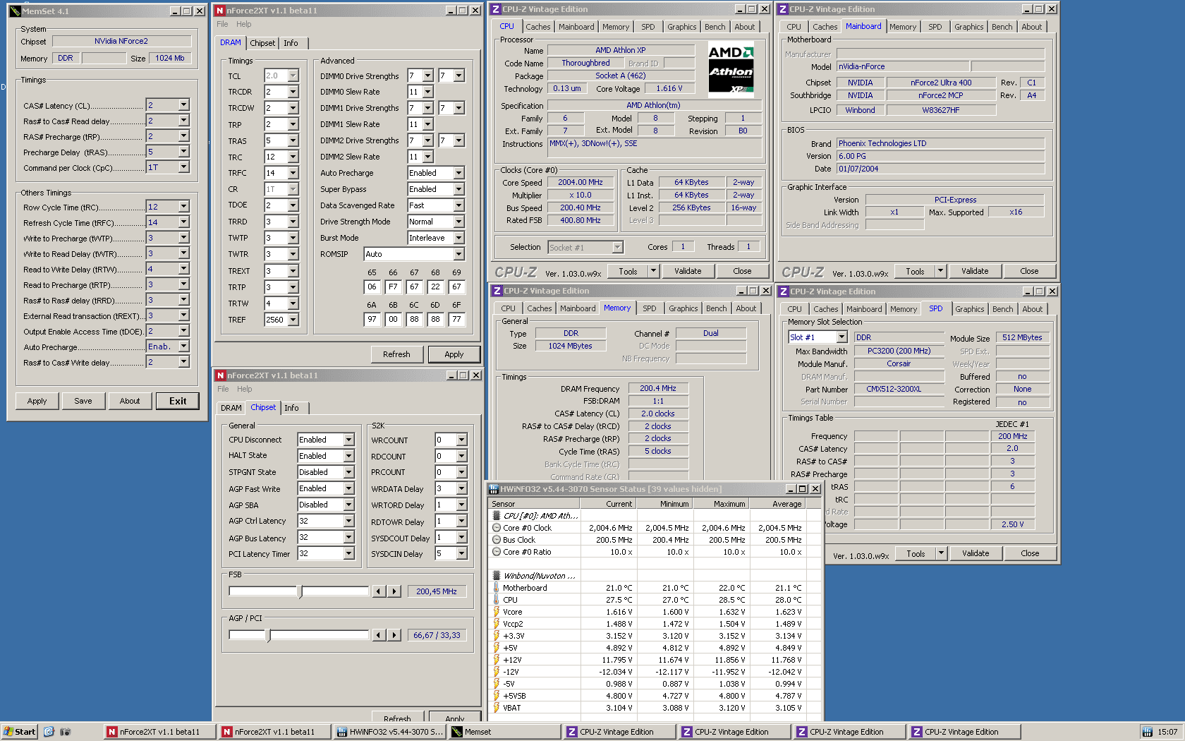Click the taskbar clock showing 15:07
Viewport: 1185px width, 741px height.
[1167, 732]
